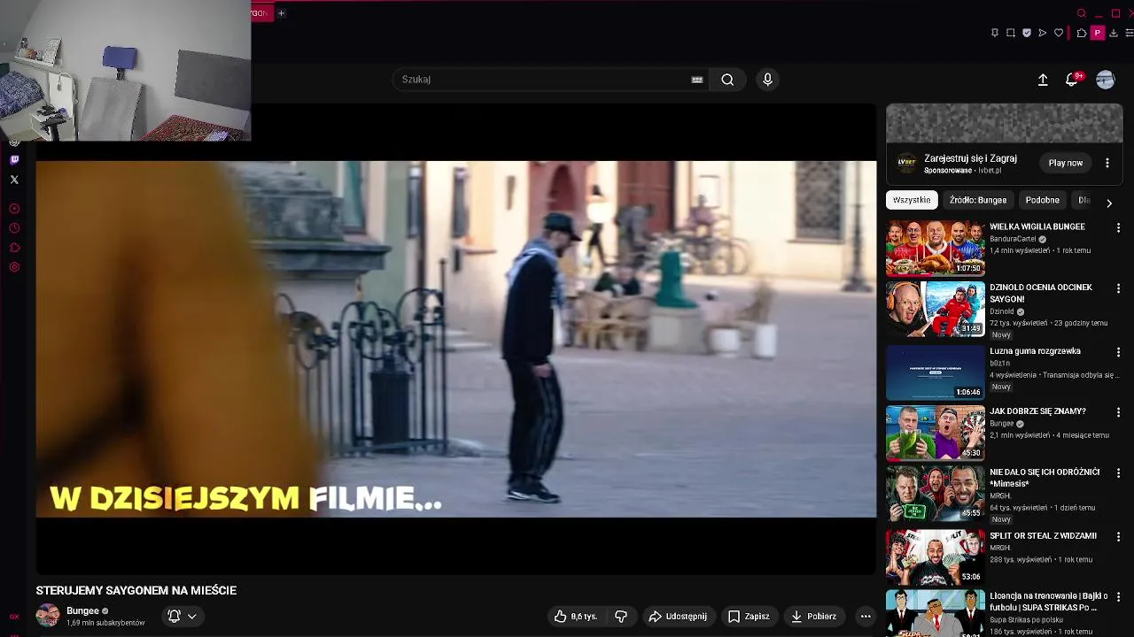Click the tab search magnifier in title bar
This screenshot has height=637, width=1134.
(x=1082, y=13)
